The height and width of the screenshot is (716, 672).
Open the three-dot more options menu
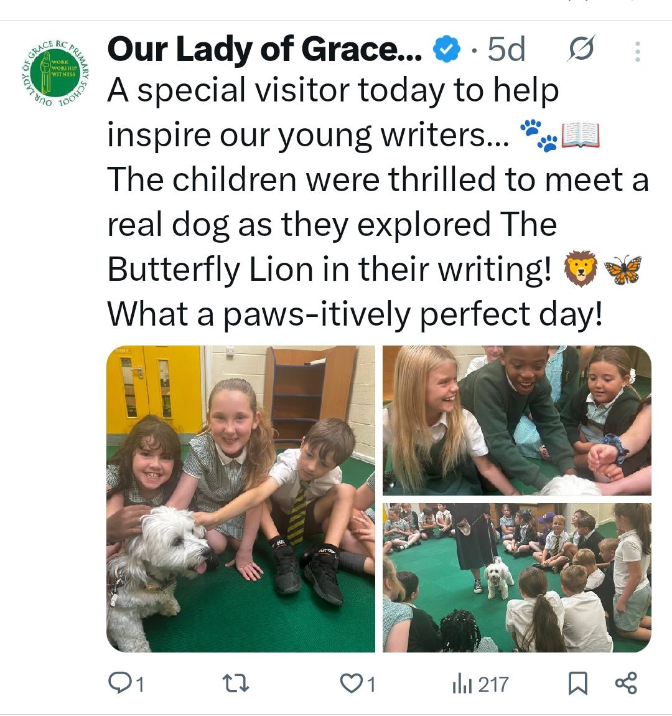tap(638, 51)
